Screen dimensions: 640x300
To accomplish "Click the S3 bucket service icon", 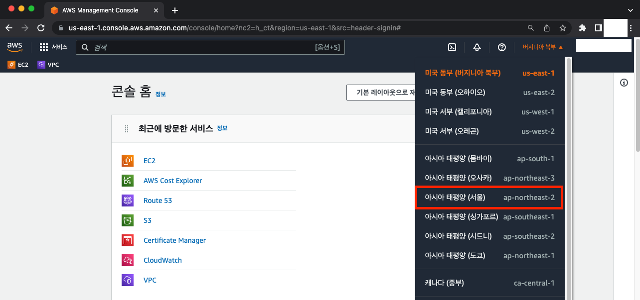I will click(x=128, y=220).
